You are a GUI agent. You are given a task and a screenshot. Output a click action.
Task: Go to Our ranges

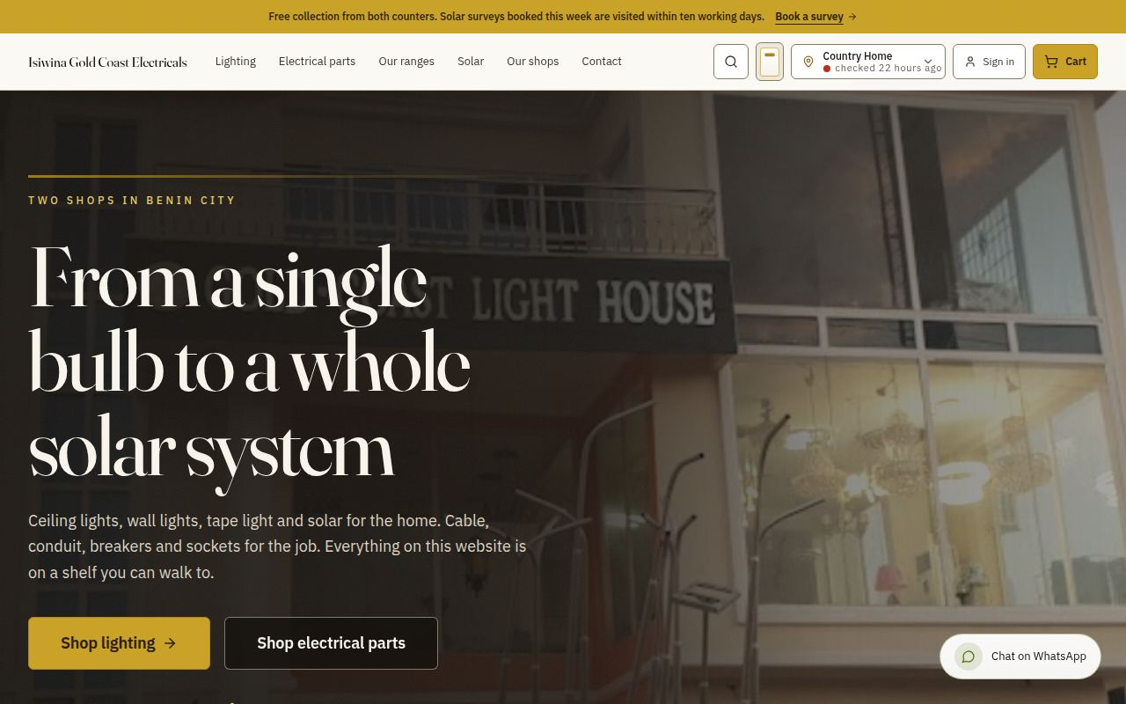[406, 62]
